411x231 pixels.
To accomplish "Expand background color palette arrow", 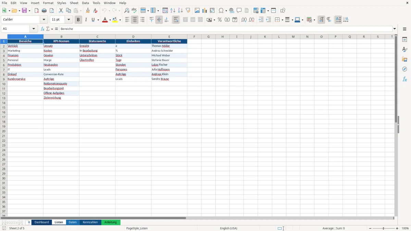I will pos(120,20).
